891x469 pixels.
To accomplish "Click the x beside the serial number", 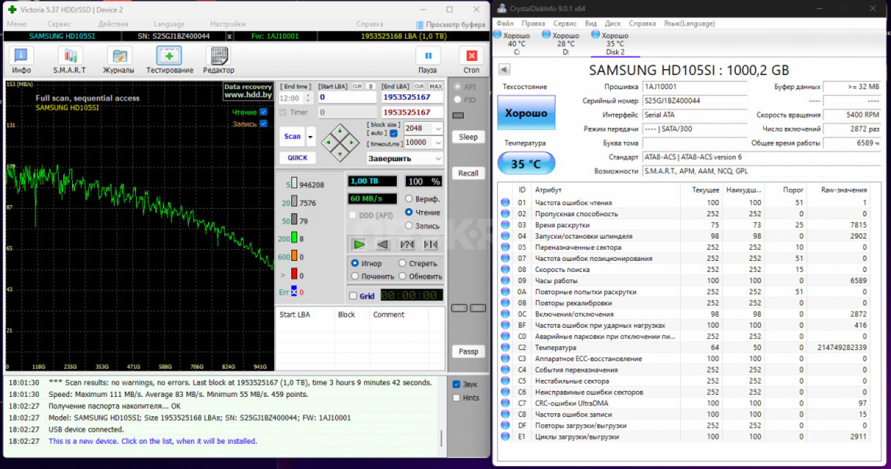I will [x=229, y=36].
